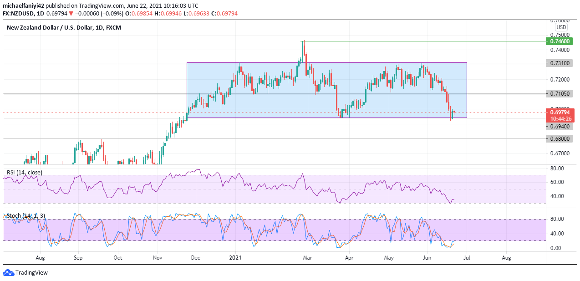Viewport: 580px width, 281px height.
Task: Click the Mar time axis label
Action: (307, 258)
